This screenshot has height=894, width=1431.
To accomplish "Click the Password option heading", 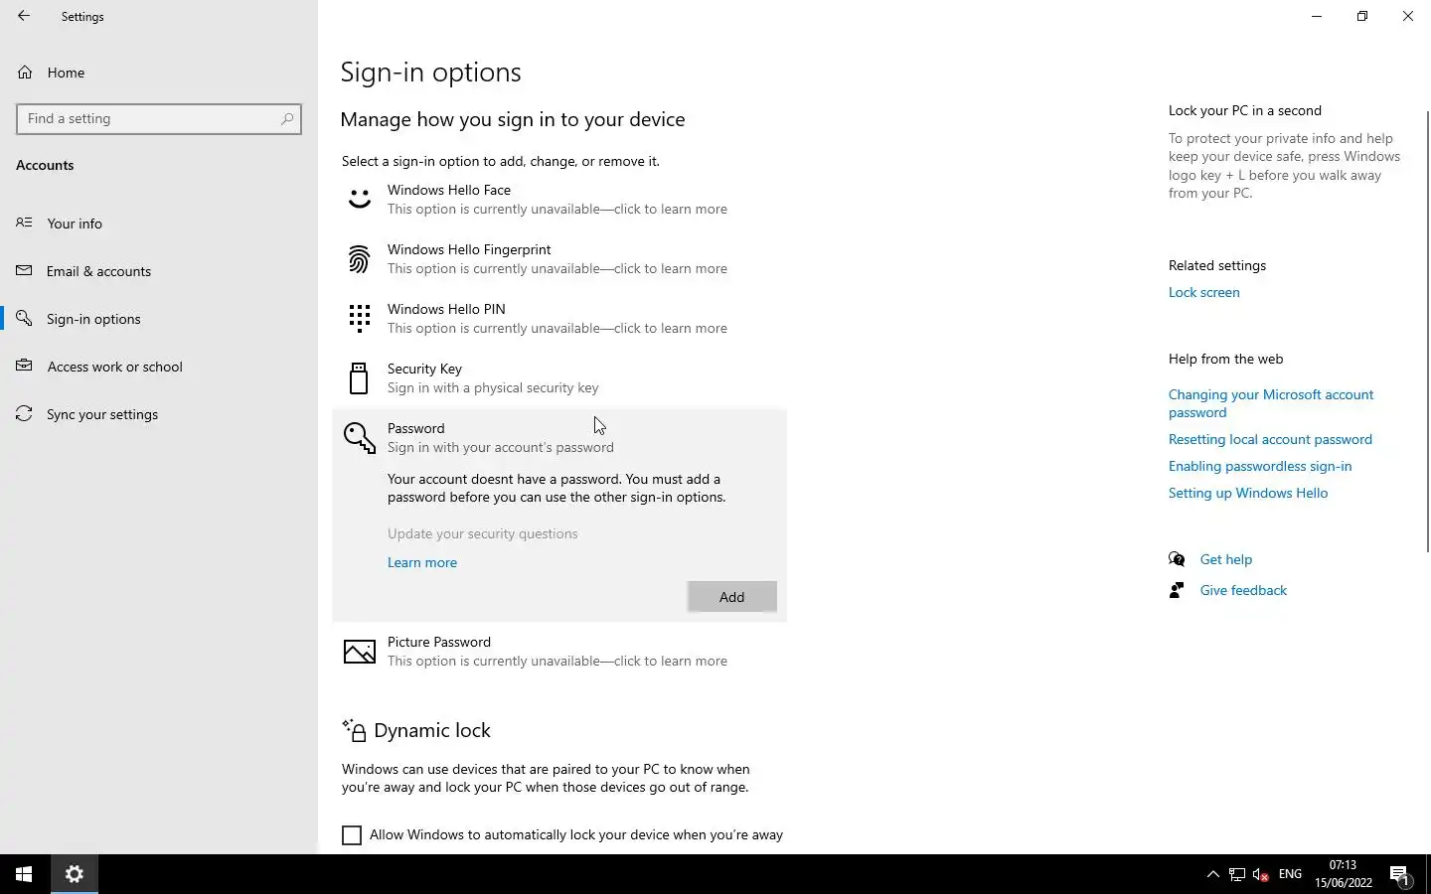I will pyautogui.click(x=416, y=428).
